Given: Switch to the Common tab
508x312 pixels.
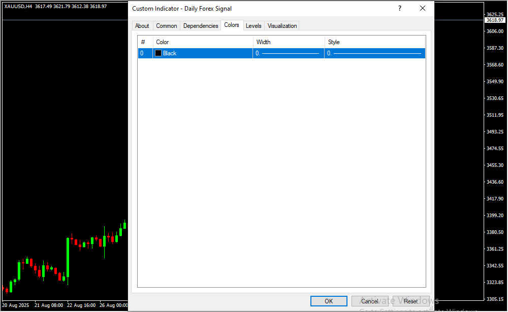Looking at the screenshot, I should (167, 26).
